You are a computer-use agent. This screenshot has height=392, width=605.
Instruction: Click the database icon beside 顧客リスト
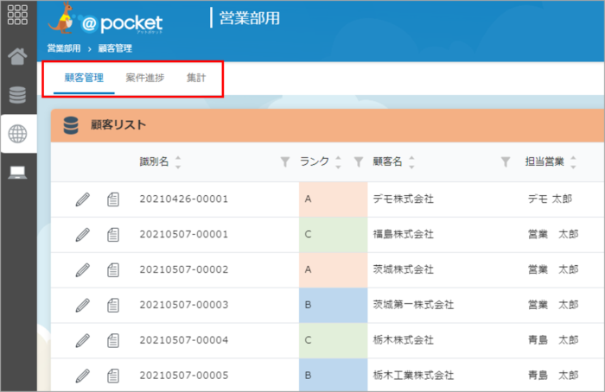[x=71, y=125]
